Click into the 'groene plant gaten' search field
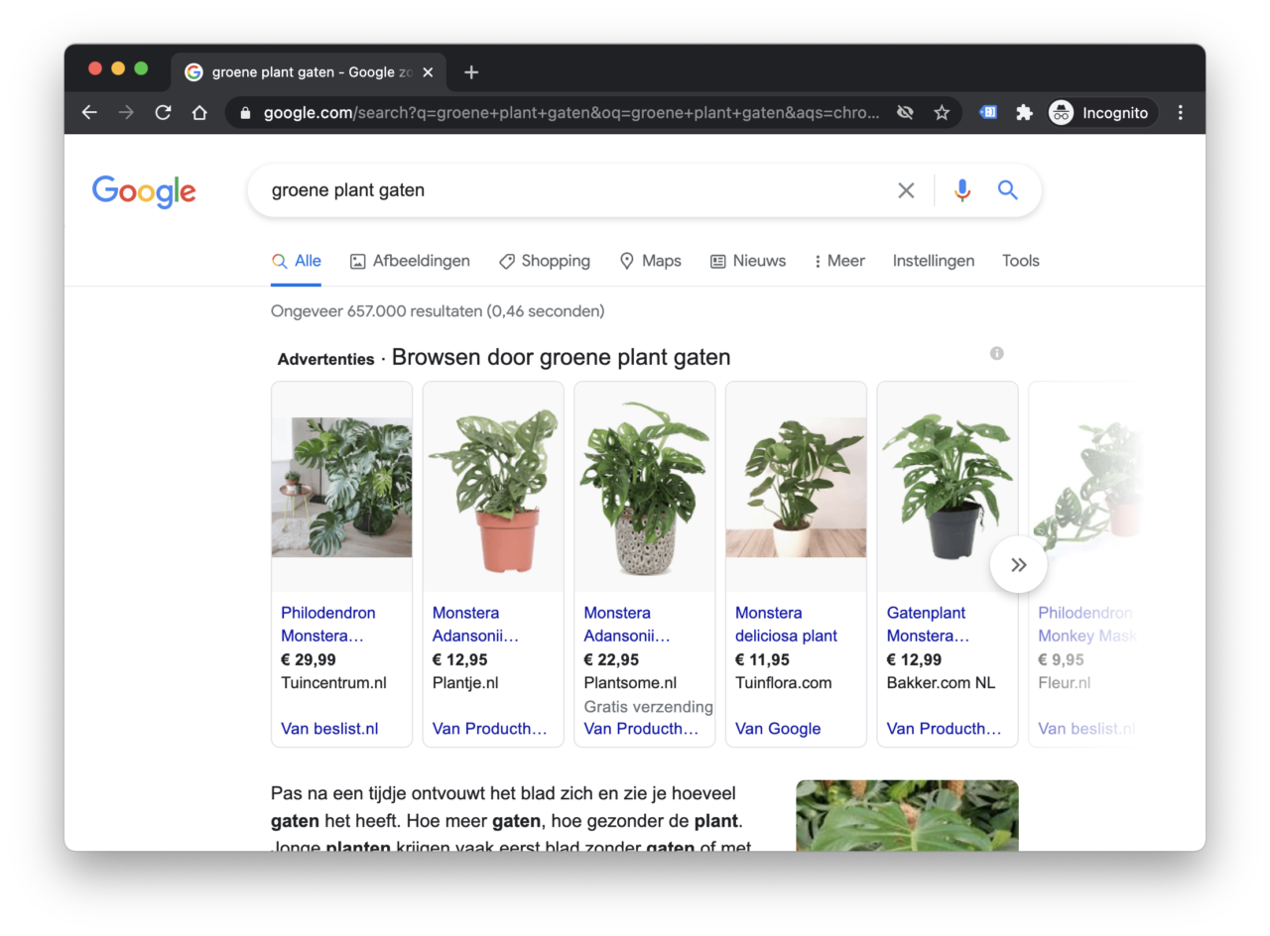The height and width of the screenshot is (936, 1270). 575,190
